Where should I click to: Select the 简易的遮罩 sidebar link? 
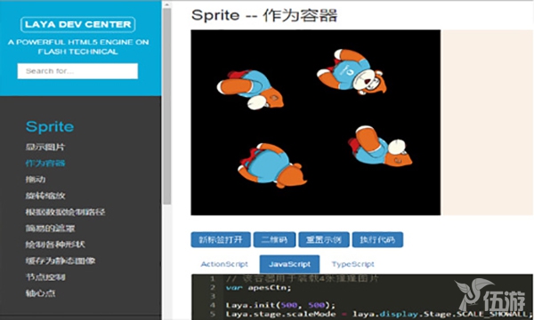[x=50, y=228]
